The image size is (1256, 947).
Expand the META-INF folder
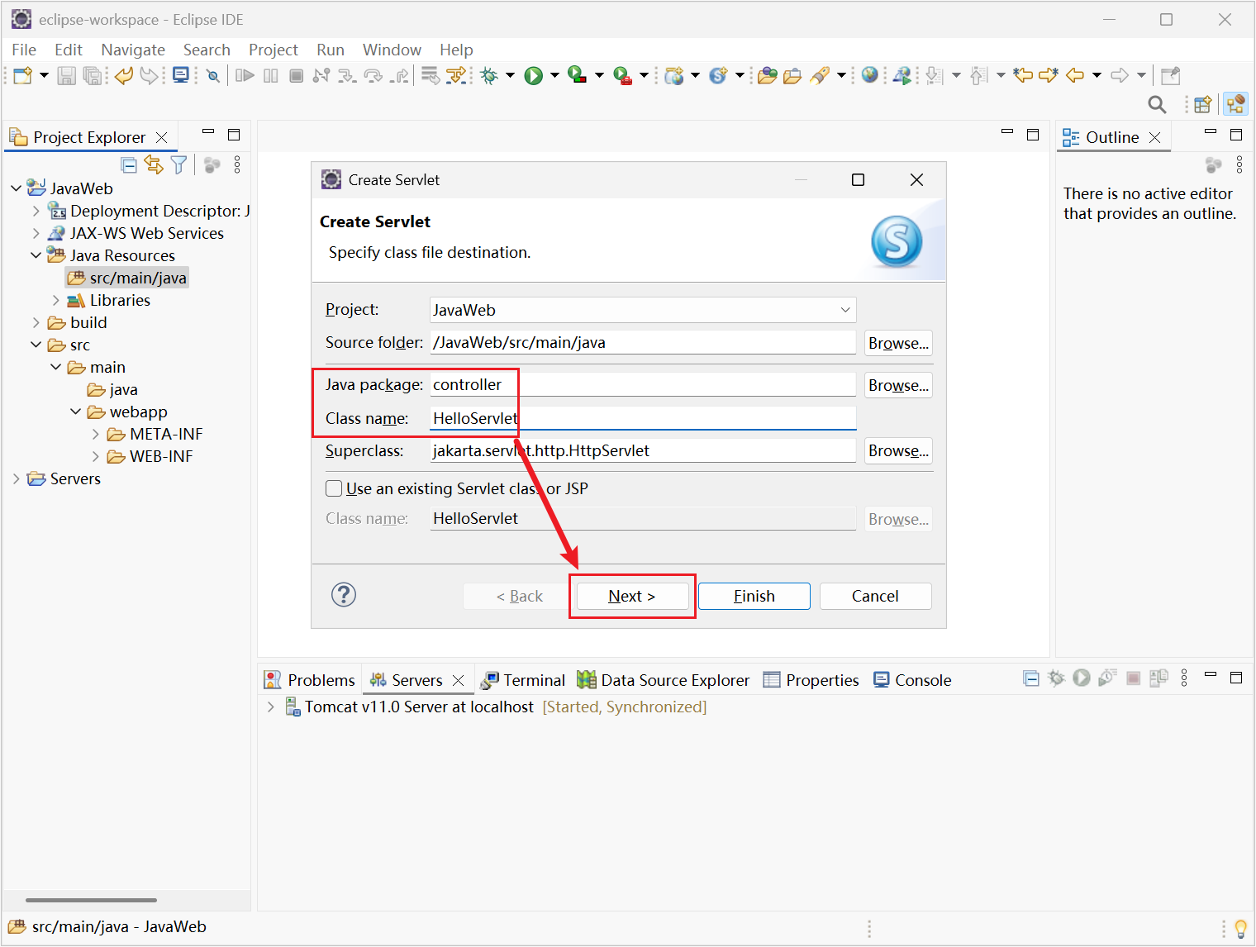point(95,435)
